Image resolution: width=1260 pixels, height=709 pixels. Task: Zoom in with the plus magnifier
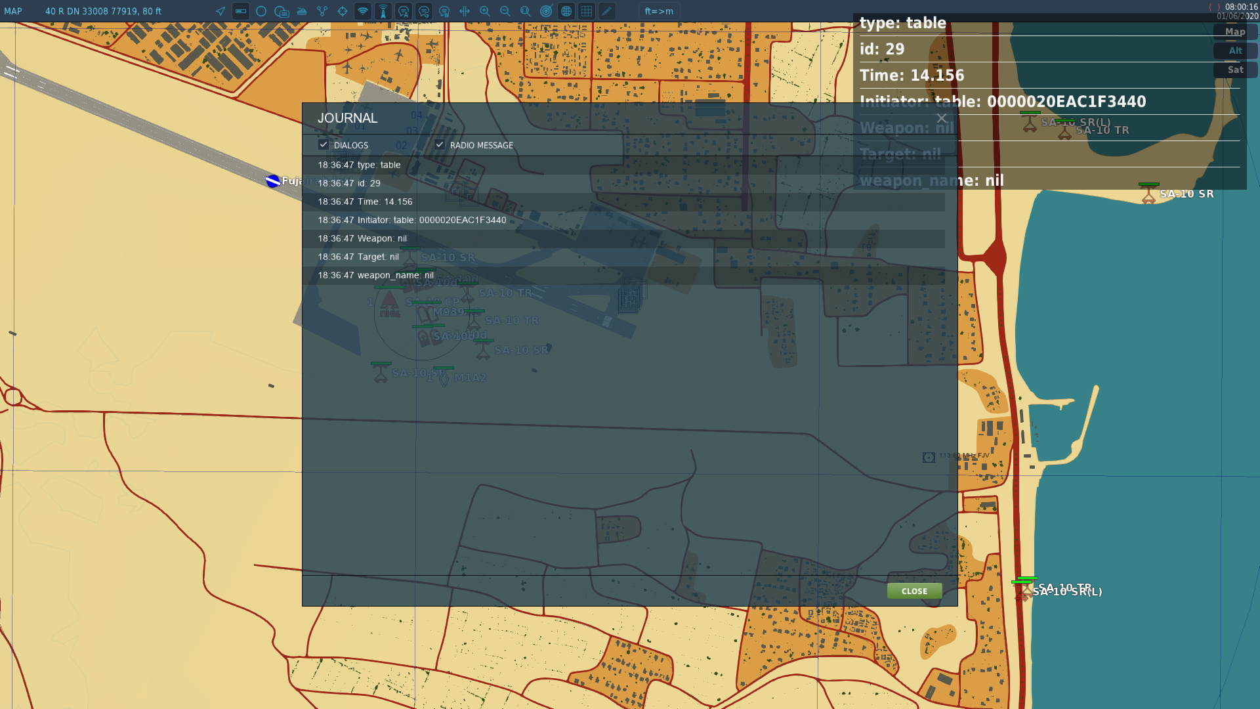click(x=485, y=11)
